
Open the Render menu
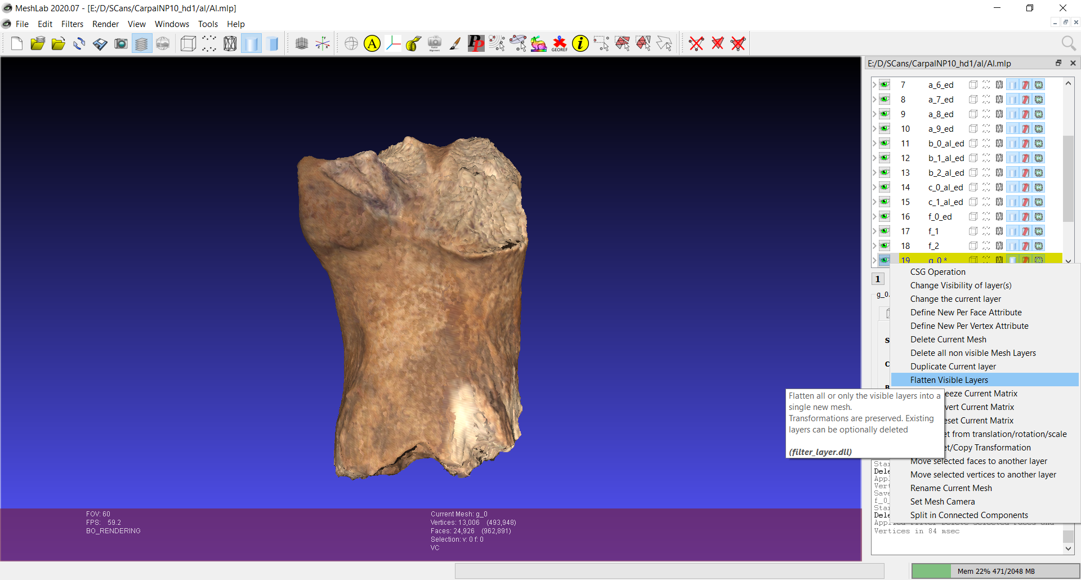pos(105,24)
